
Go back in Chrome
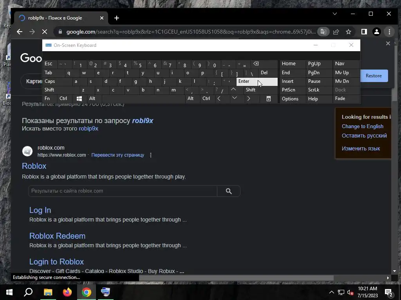[x=20, y=32]
